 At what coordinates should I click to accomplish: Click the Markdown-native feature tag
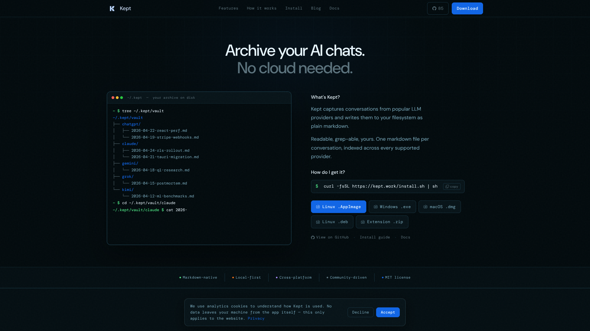(198, 277)
